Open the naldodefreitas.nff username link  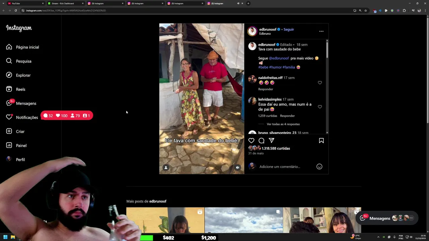[270, 78]
